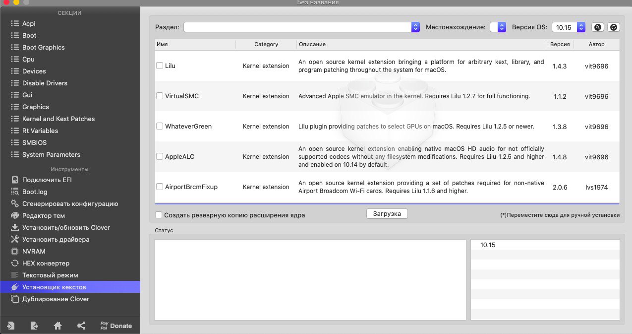Click AppleALC Kernel extension category cell

pos(266,157)
